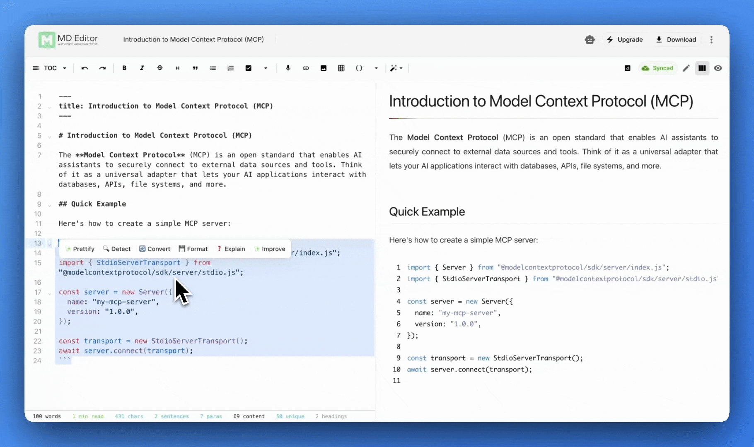Expand the task list options dropdown
The height and width of the screenshot is (447, 754).
click(266, 68)
